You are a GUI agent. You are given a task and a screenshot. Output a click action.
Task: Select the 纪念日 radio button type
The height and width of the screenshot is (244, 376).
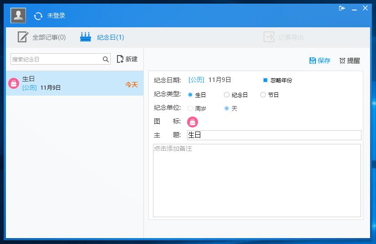[x=227, y=95]
